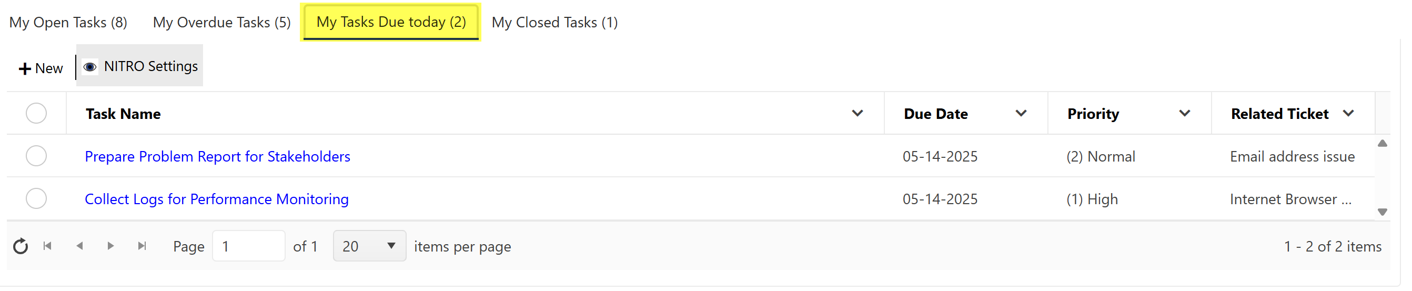The image size is (1412, 291).
Task: Go to the next page arrow
Action: click(x=110, y=246)
